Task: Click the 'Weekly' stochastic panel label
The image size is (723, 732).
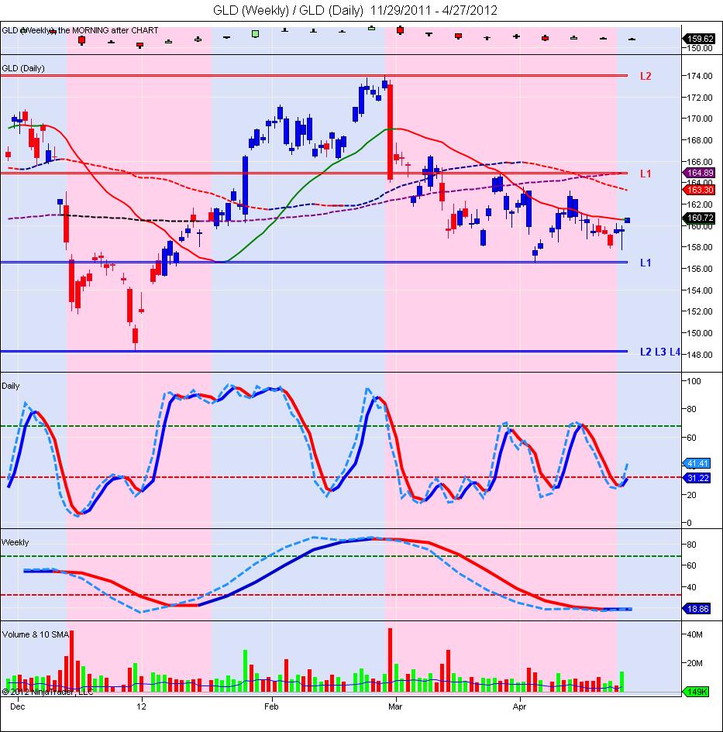Action: (15, 542)
